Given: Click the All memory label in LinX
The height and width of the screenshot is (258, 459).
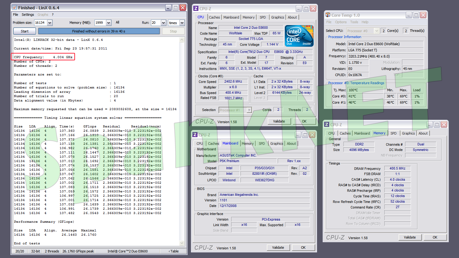Looking at the screenshot, I should pyautogui.click(x=117, y=22).
